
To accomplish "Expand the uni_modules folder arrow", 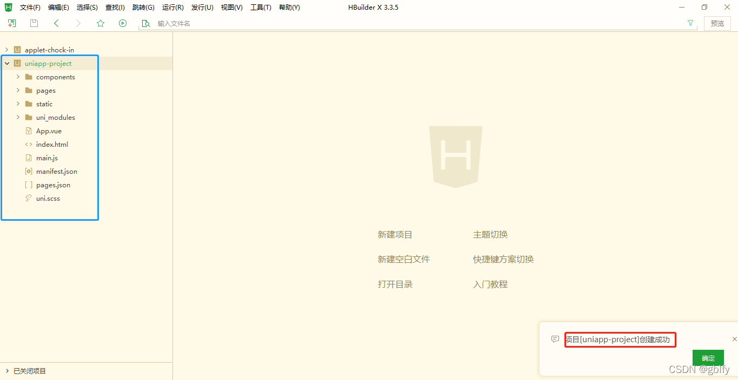I will 18,117.
